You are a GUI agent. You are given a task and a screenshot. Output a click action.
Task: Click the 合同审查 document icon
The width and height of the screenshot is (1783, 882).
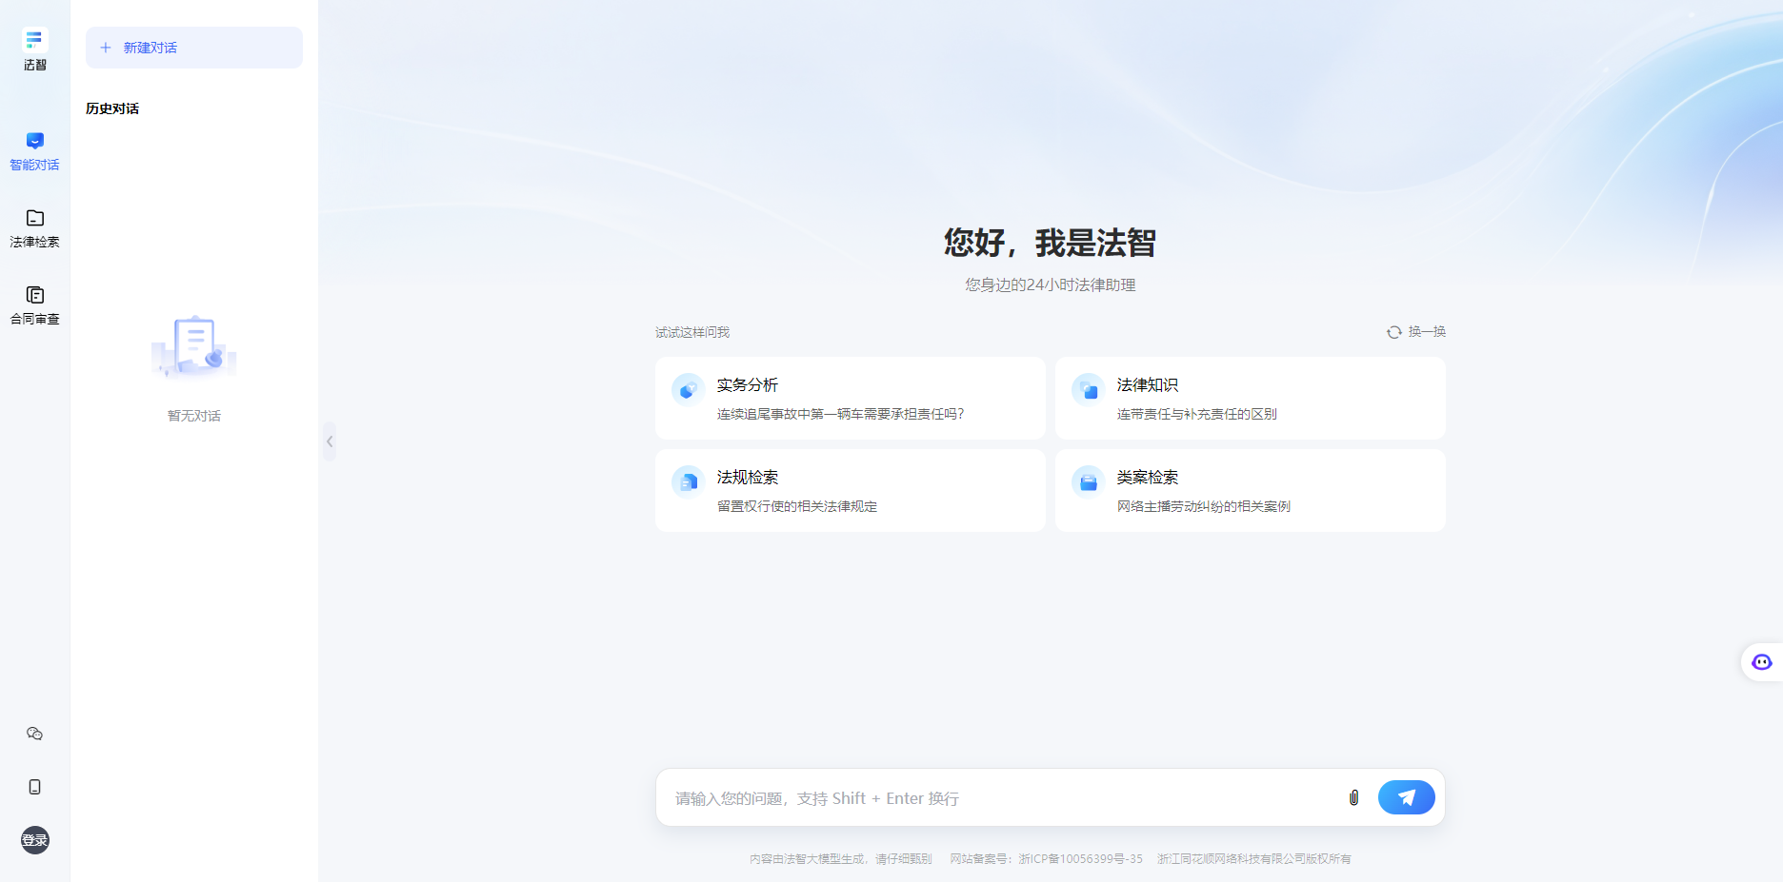(x=34, y=295)
